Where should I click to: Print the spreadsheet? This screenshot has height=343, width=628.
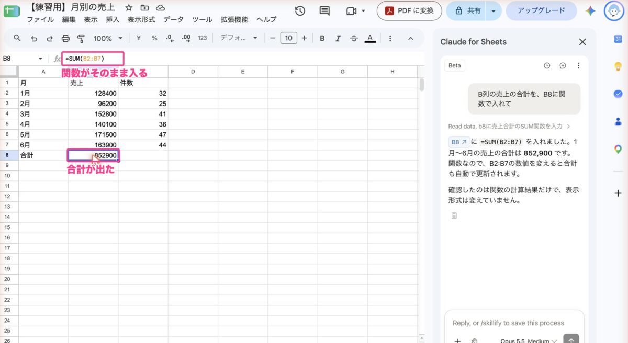tap(65, 38)
